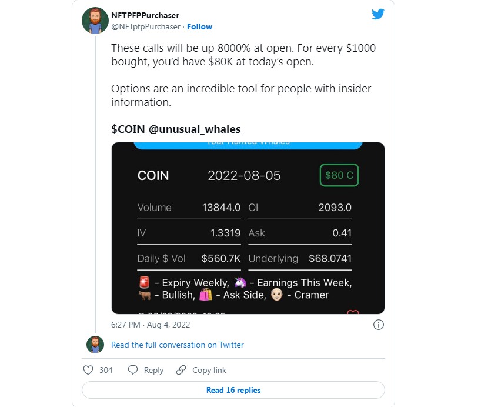Click the tweet info circle icon
Viewport: 488px width, 407px height.
(x=379, y=325)
